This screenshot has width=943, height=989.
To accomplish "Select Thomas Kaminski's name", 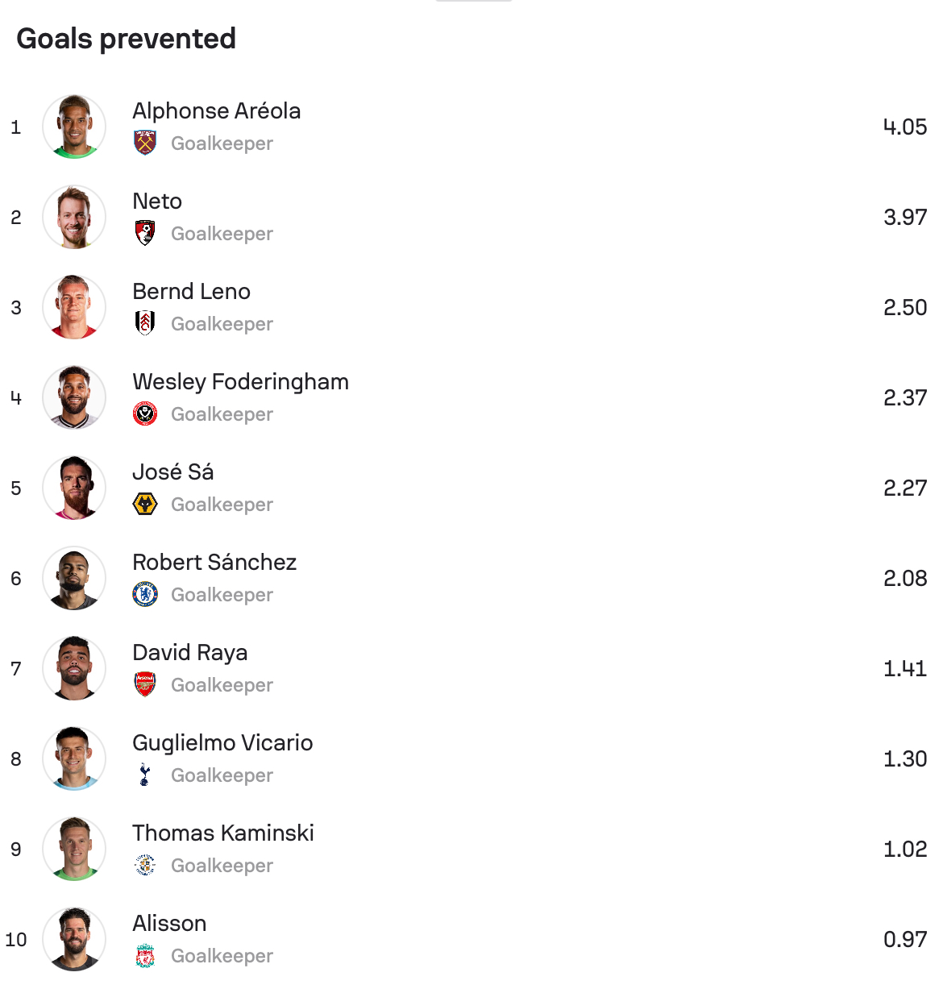I will [x=223, y=833].
